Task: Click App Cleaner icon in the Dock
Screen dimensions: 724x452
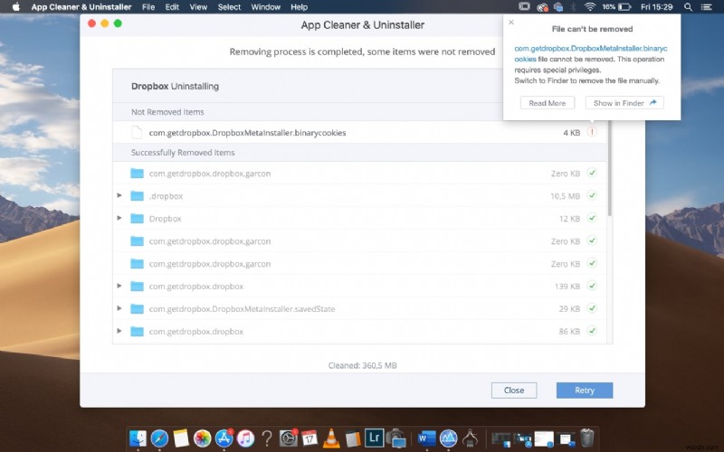Action: click(448, 438)
